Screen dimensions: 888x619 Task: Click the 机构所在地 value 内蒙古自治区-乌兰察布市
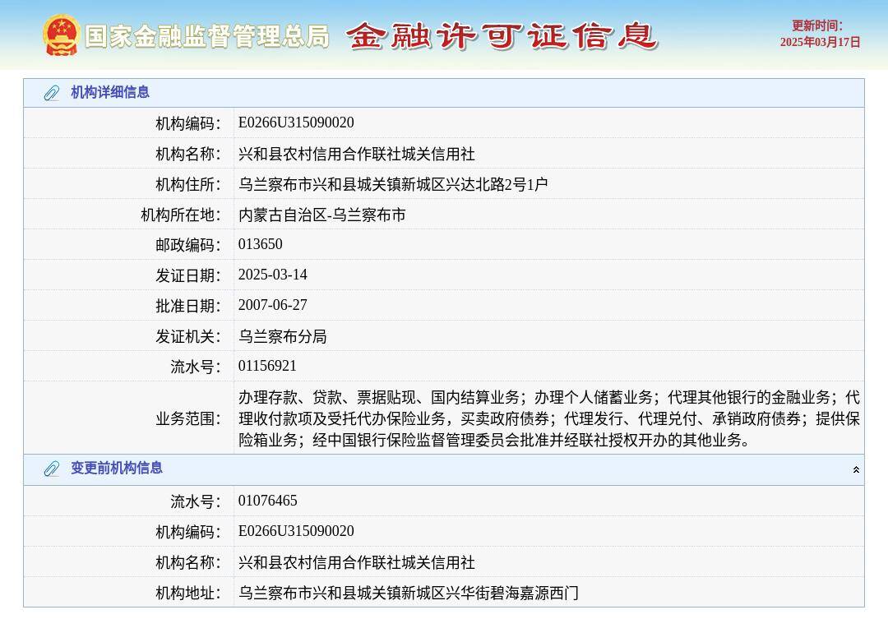(322, 215)
